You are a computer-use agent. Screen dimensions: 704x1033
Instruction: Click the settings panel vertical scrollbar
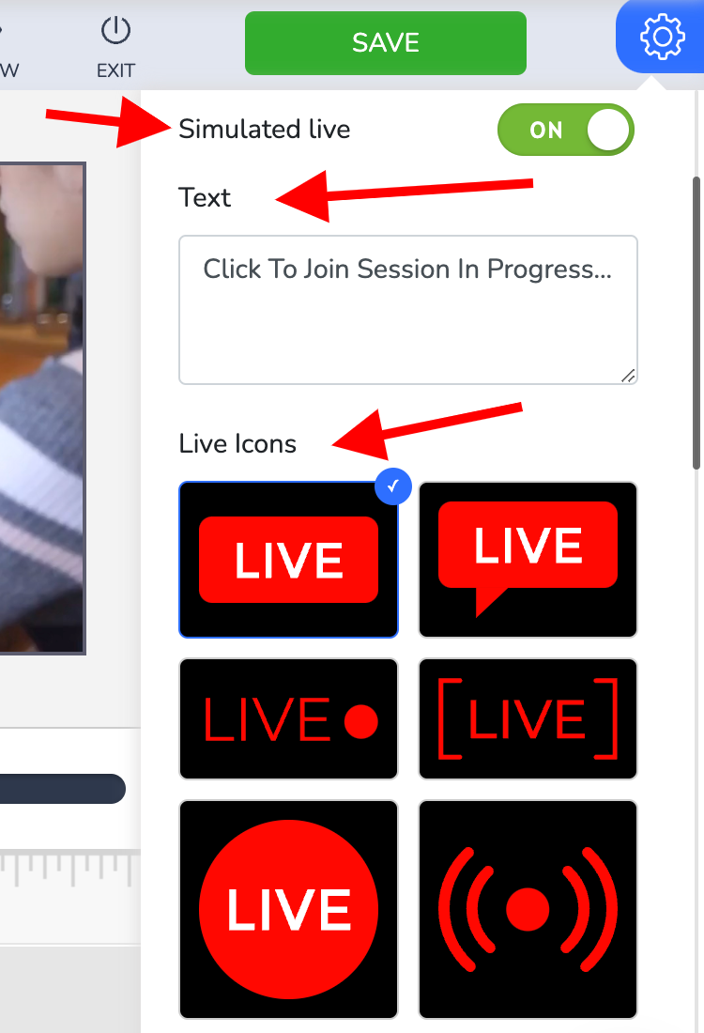pos(696,323)
